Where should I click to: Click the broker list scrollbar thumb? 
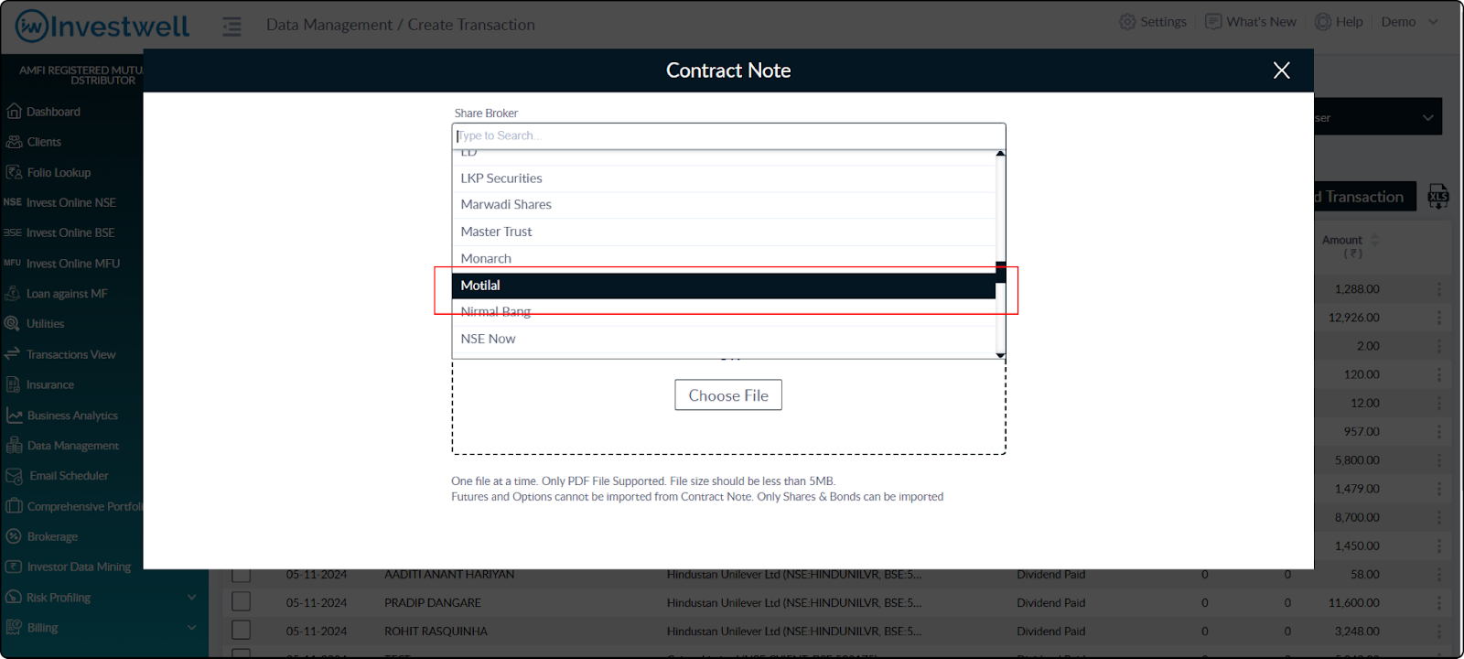1000,272
